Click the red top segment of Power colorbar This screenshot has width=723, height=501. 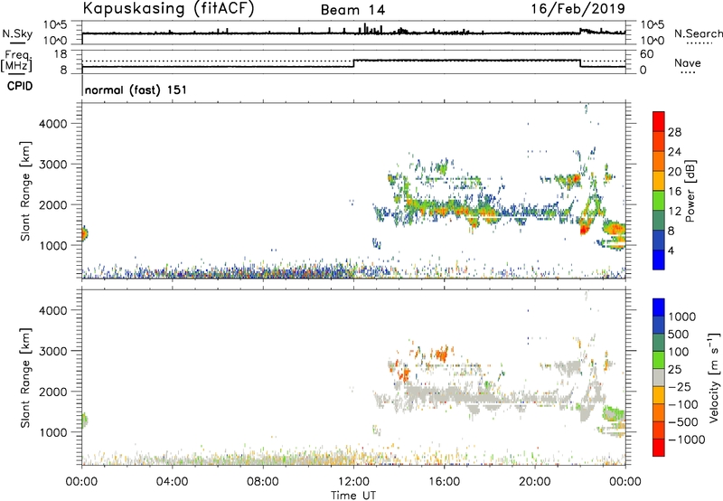[x=659, y=121]
